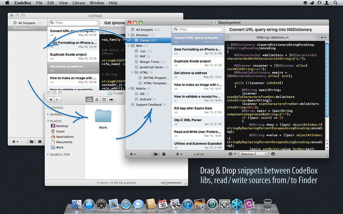
Task: Open the Edit menu
Action: 51,3
